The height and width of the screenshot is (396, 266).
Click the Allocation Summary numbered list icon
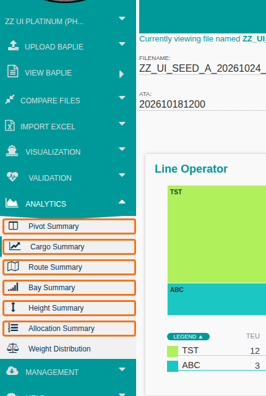click(x=13, y=327)
